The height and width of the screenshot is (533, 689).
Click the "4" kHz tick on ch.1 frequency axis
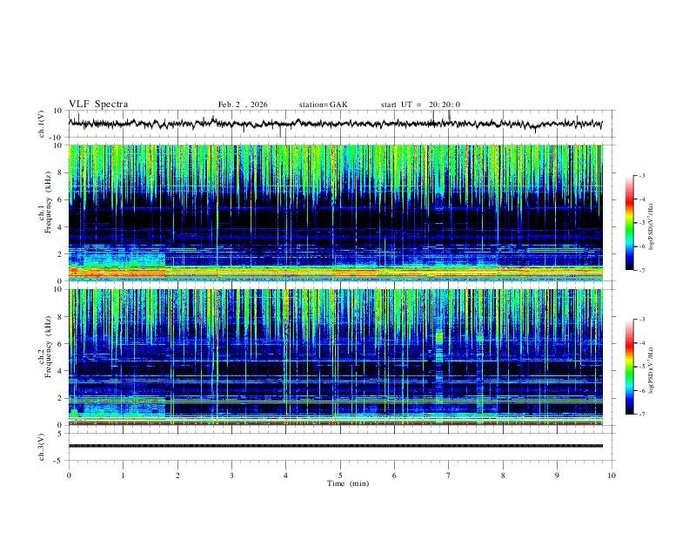click(x=60, y=227)
